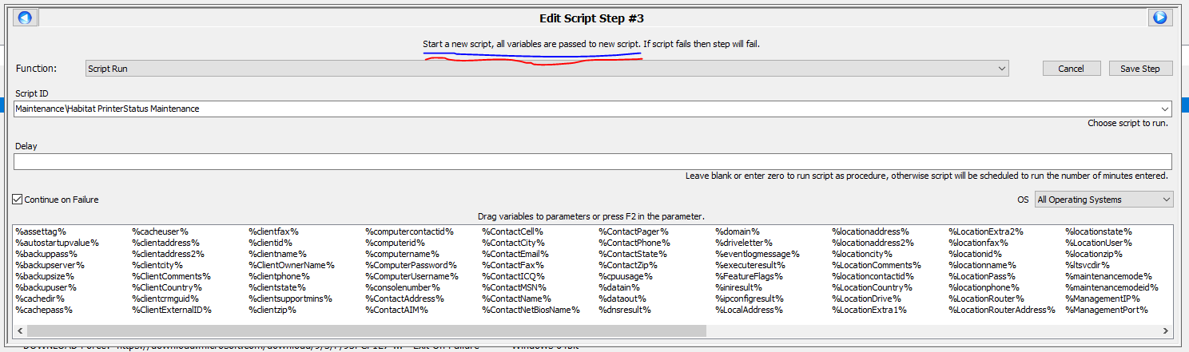Click the previous step blue arrow icon
1189x352 pixels.
[25, 18]
